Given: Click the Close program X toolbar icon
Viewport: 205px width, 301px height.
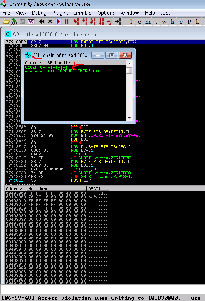Looking at the screenshot, I should pos(50,22).
